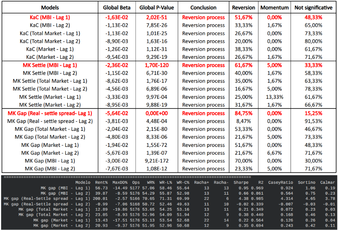Click the red p-value 2,02E-51
Image resolution: width=338 pixels, height=230 pixels.
[157, 18]
